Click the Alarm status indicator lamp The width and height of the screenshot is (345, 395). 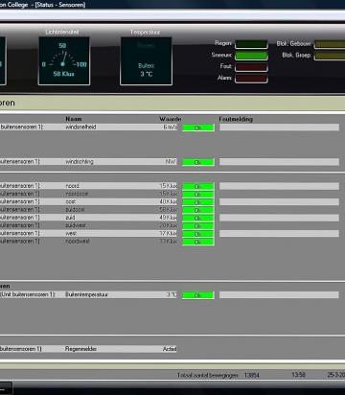click(251, 79)
